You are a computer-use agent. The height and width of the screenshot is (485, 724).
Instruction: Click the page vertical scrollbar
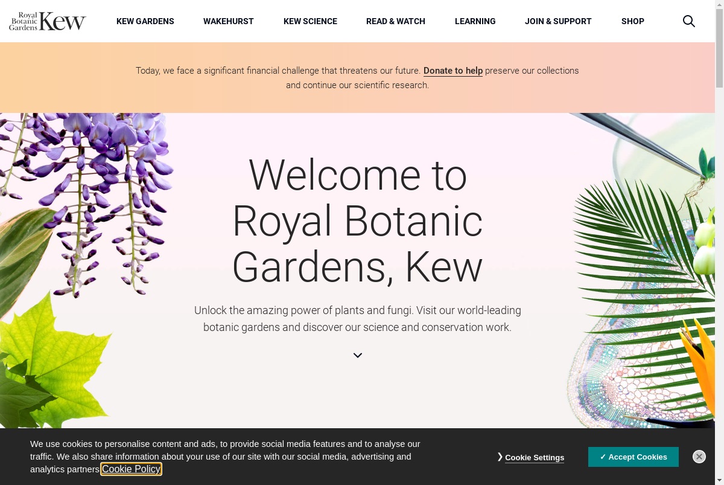719,242
